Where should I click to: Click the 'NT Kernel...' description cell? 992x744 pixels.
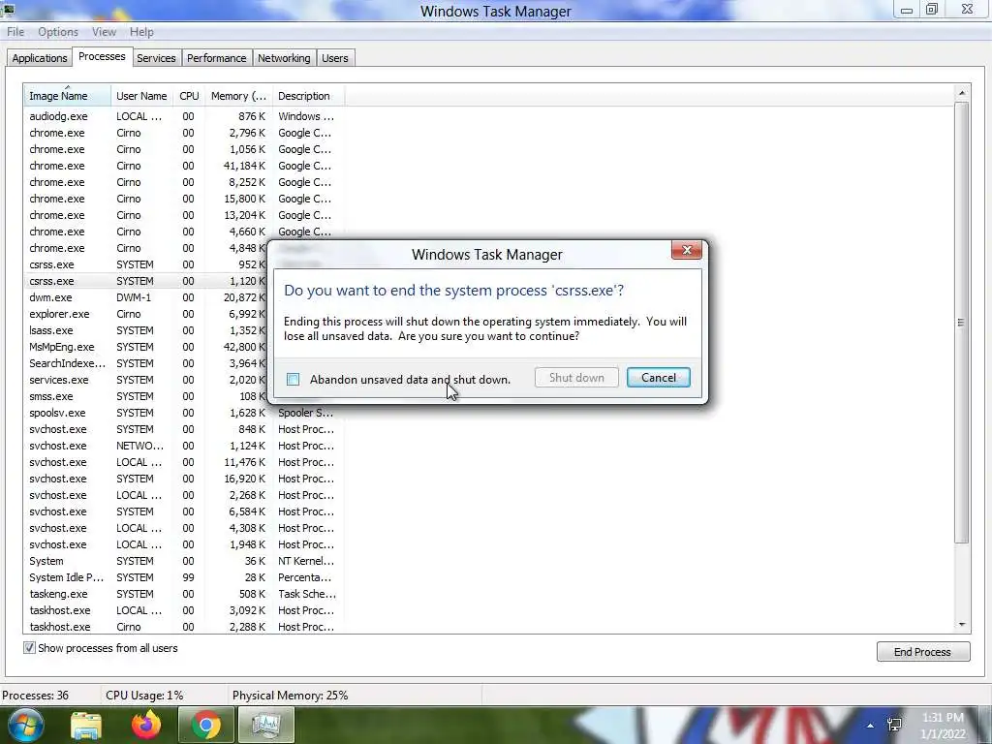click(306, 561)
